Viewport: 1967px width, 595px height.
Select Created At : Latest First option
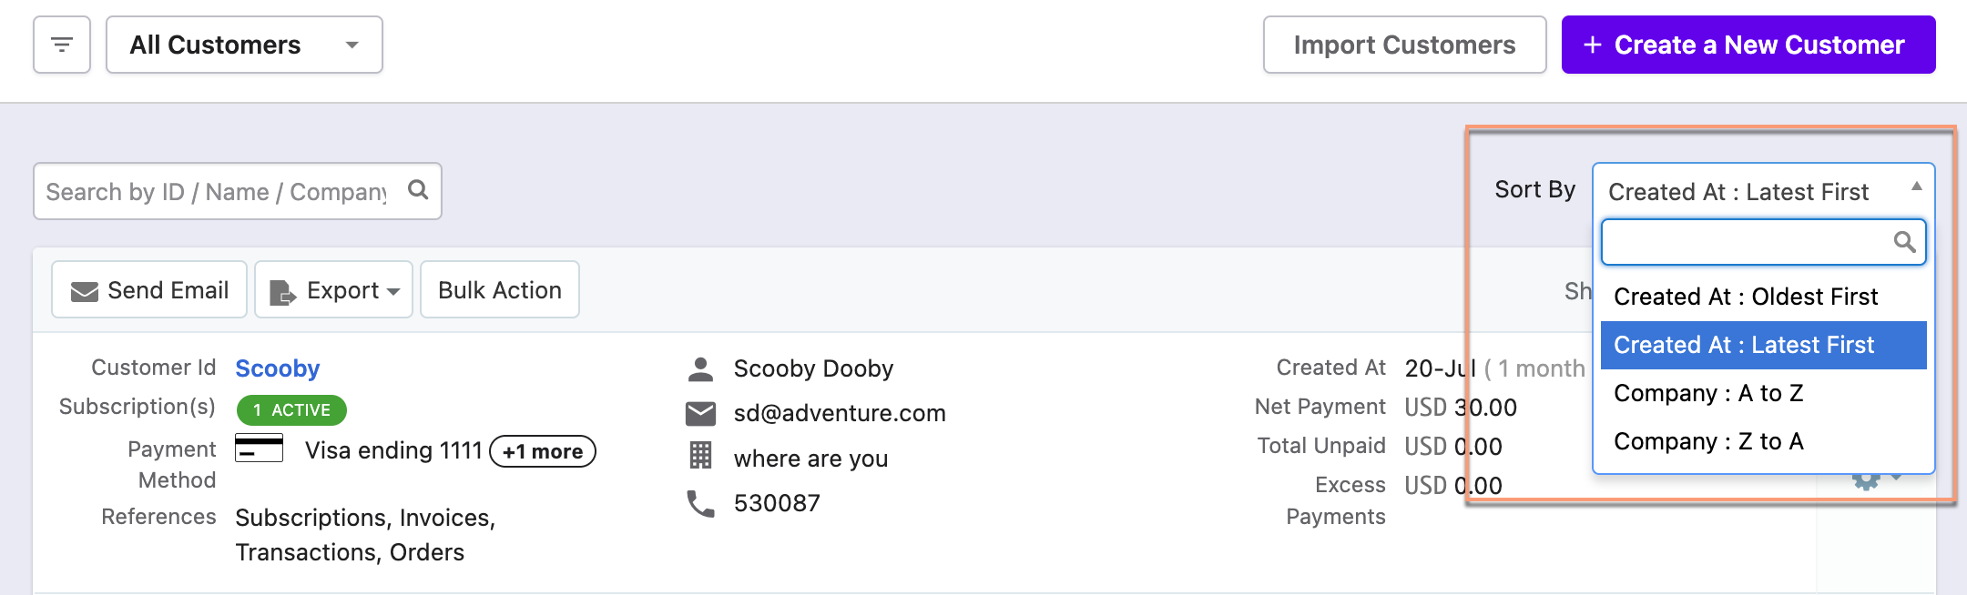click(1744, 345)
